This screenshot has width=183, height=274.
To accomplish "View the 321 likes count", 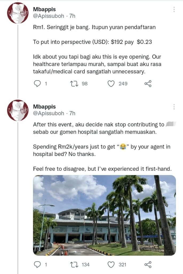I will (122, 265).
